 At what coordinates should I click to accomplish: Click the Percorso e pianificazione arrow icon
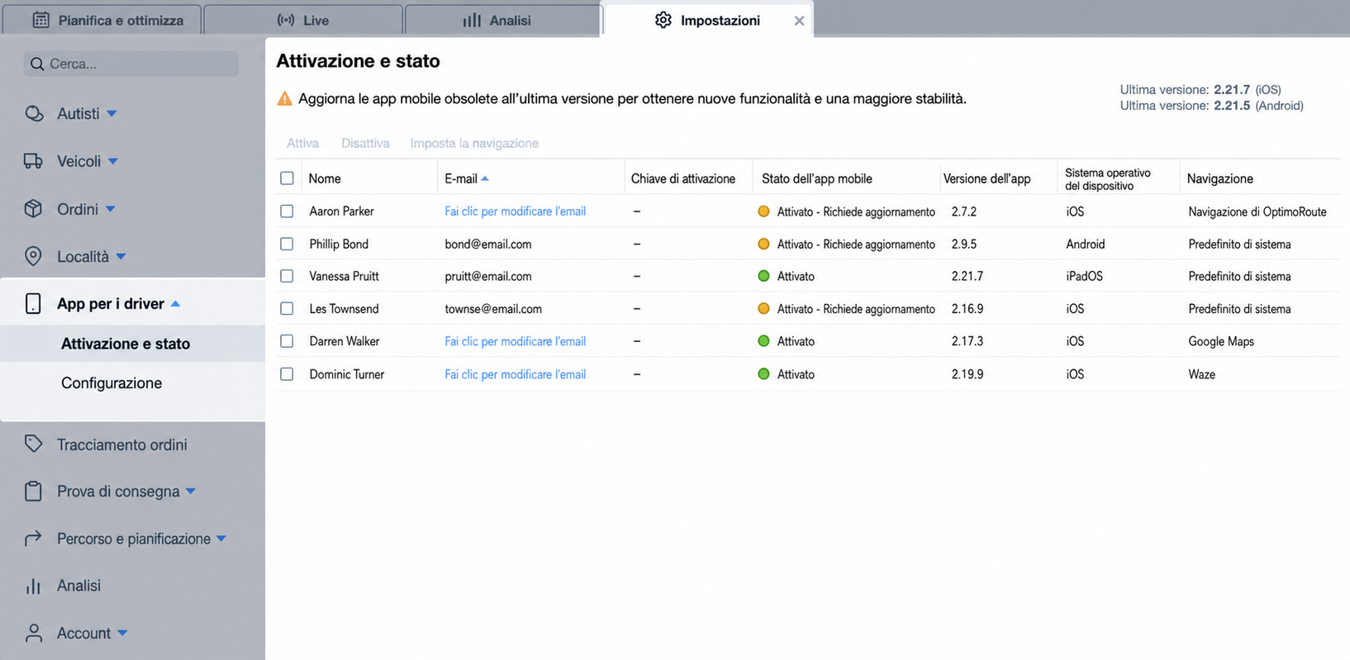pyautogui.click(x=33, y=539)
